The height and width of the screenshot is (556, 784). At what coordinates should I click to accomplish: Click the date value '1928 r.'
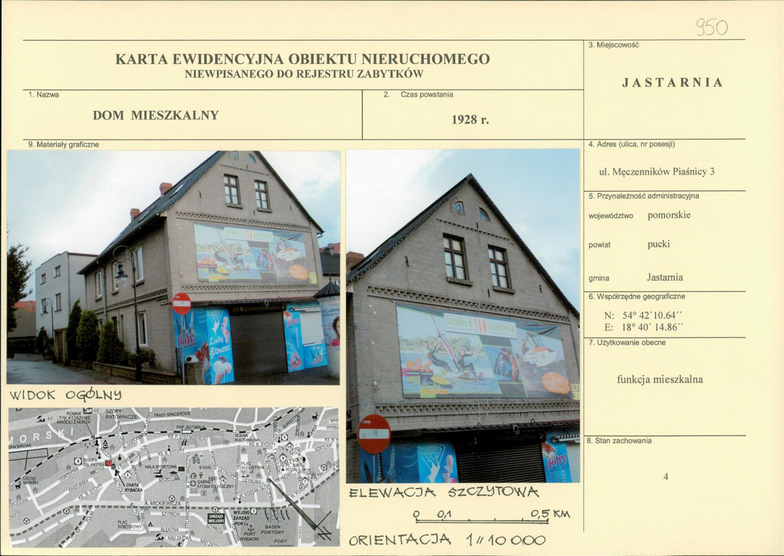[470, 120]
